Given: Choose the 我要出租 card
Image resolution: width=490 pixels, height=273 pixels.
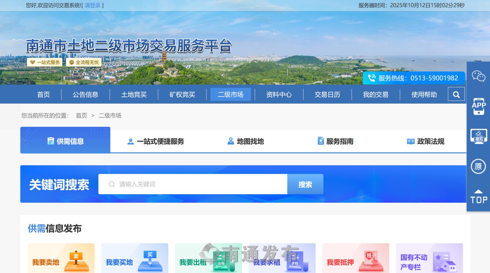Looking at the screenshot, I should (x=208, y=258).
